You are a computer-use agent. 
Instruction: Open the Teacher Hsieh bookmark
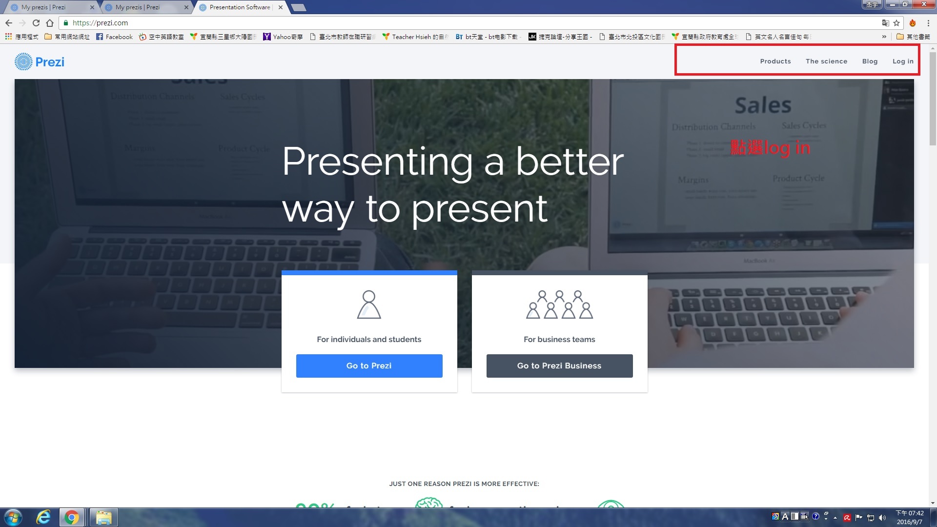coord(415,37)
